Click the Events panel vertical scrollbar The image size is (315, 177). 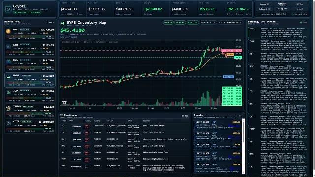point(243,146)
